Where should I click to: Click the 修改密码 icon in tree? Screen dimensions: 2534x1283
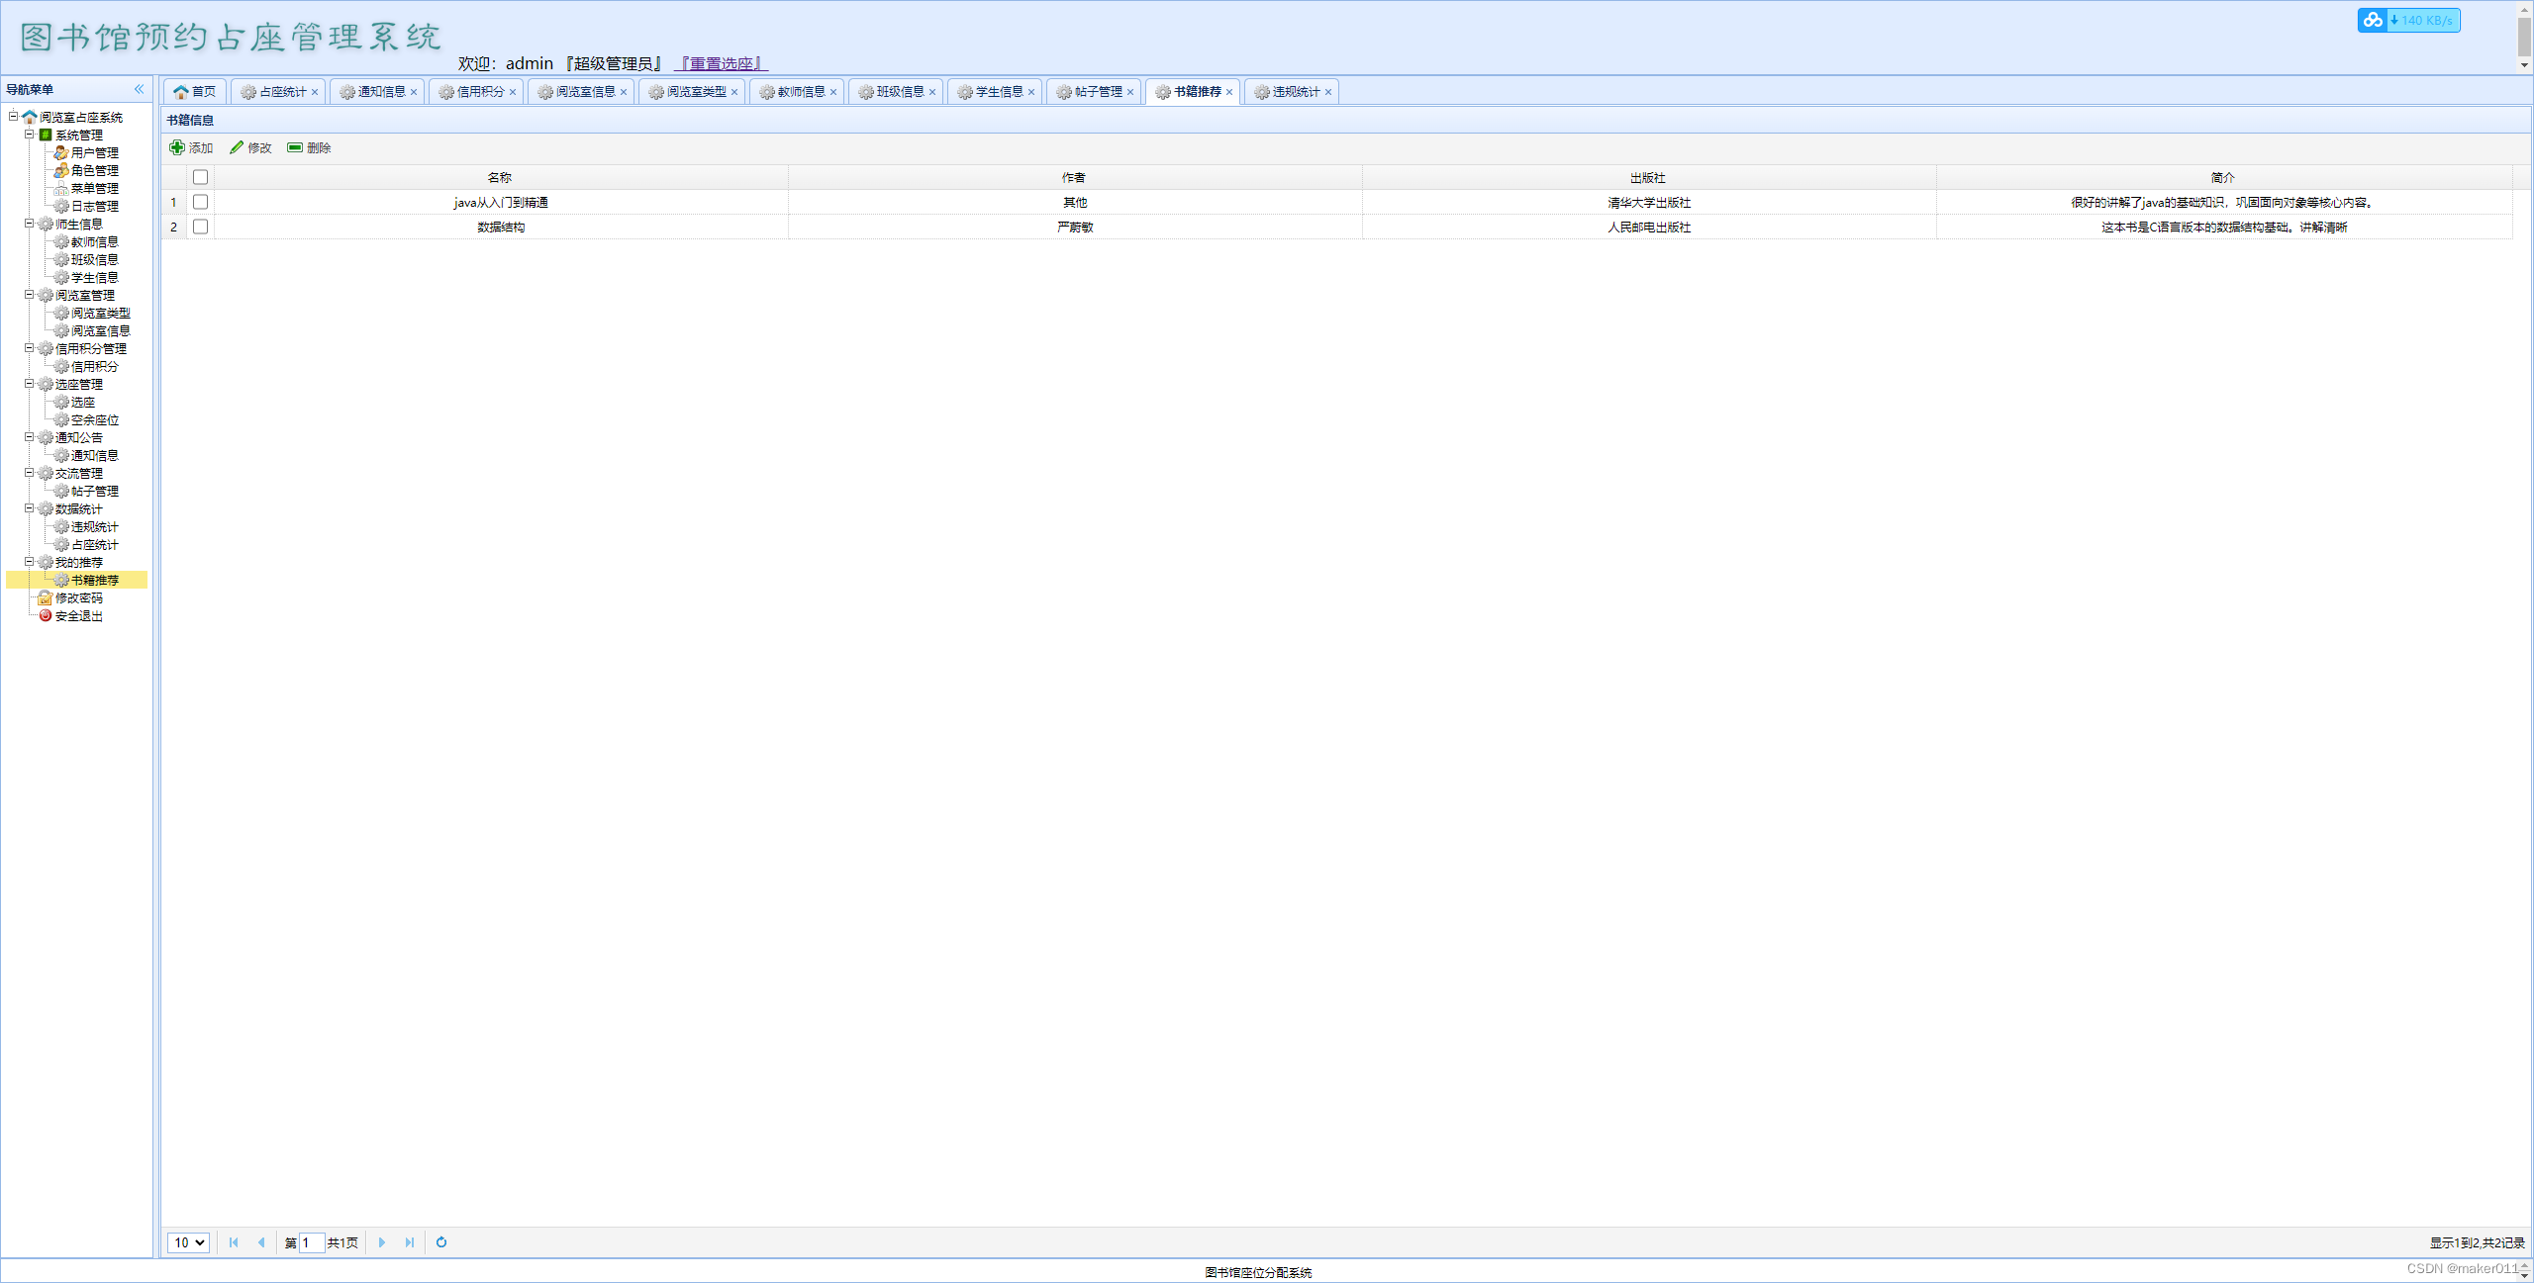46,597
